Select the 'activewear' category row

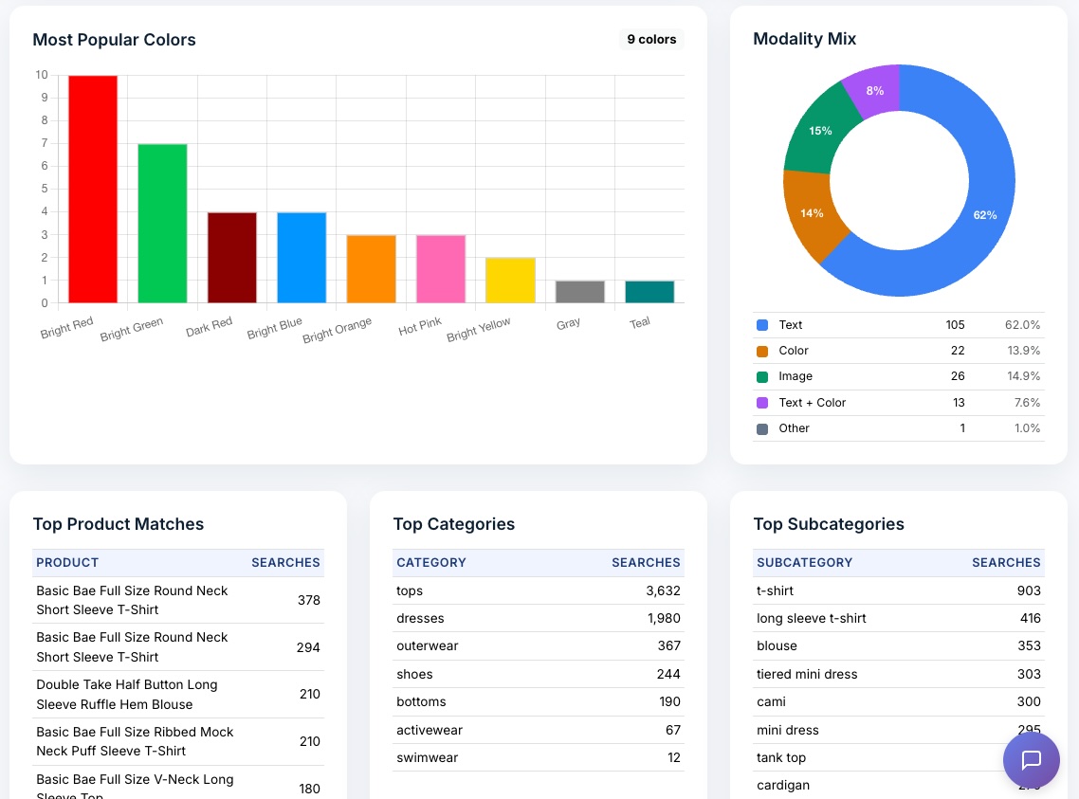(x=539, y=730)
